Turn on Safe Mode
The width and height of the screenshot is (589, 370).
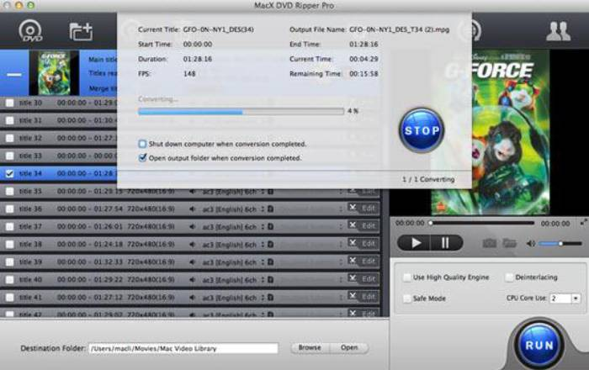(x=407, y=299)
